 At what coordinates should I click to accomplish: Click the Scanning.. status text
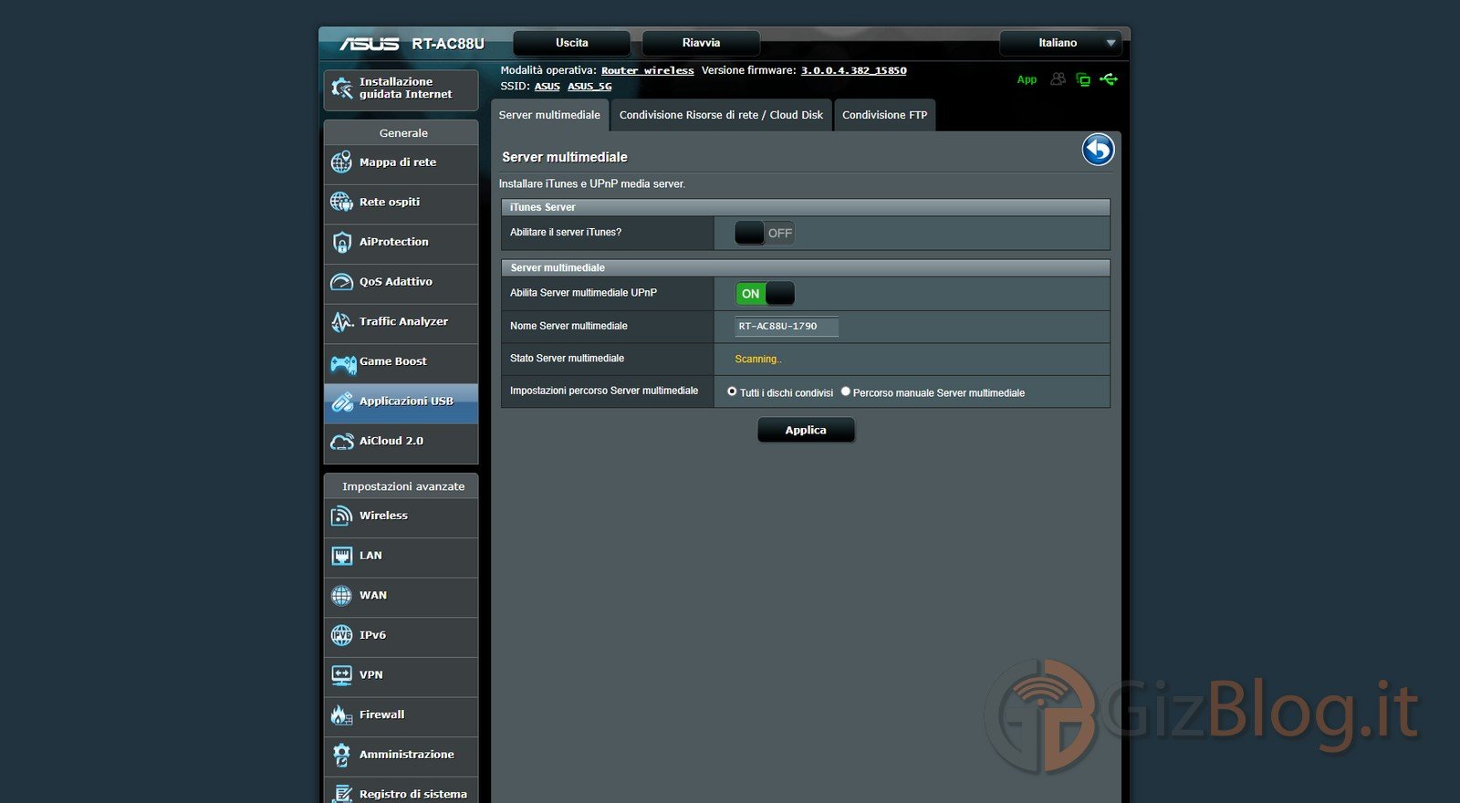[758, 359]
